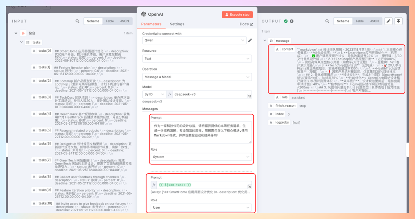
Task: Click the string type icon beside finish_reason
Action: pyautogui.click(x=271, y=106)
